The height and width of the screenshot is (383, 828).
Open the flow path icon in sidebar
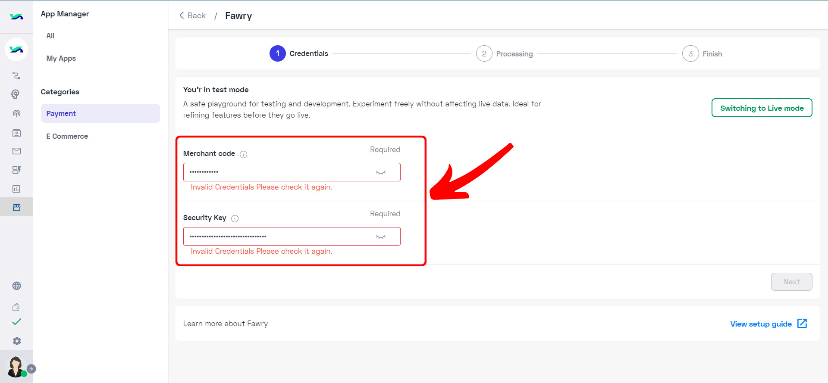[16, 75]
